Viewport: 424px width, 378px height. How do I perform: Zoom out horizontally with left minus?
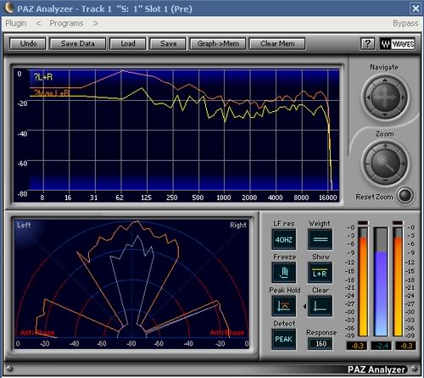click(368, 164)
